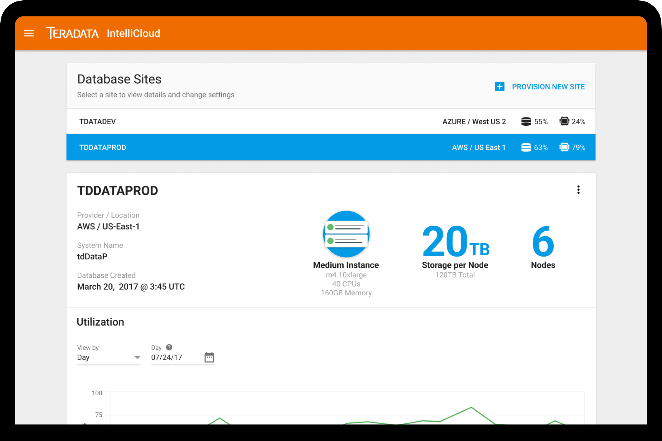The width and height of the screenshot is (662, 441).
Task: Click the m4.10xlarge instance type text
Action: pyautogui.click(x=346, y=275)
